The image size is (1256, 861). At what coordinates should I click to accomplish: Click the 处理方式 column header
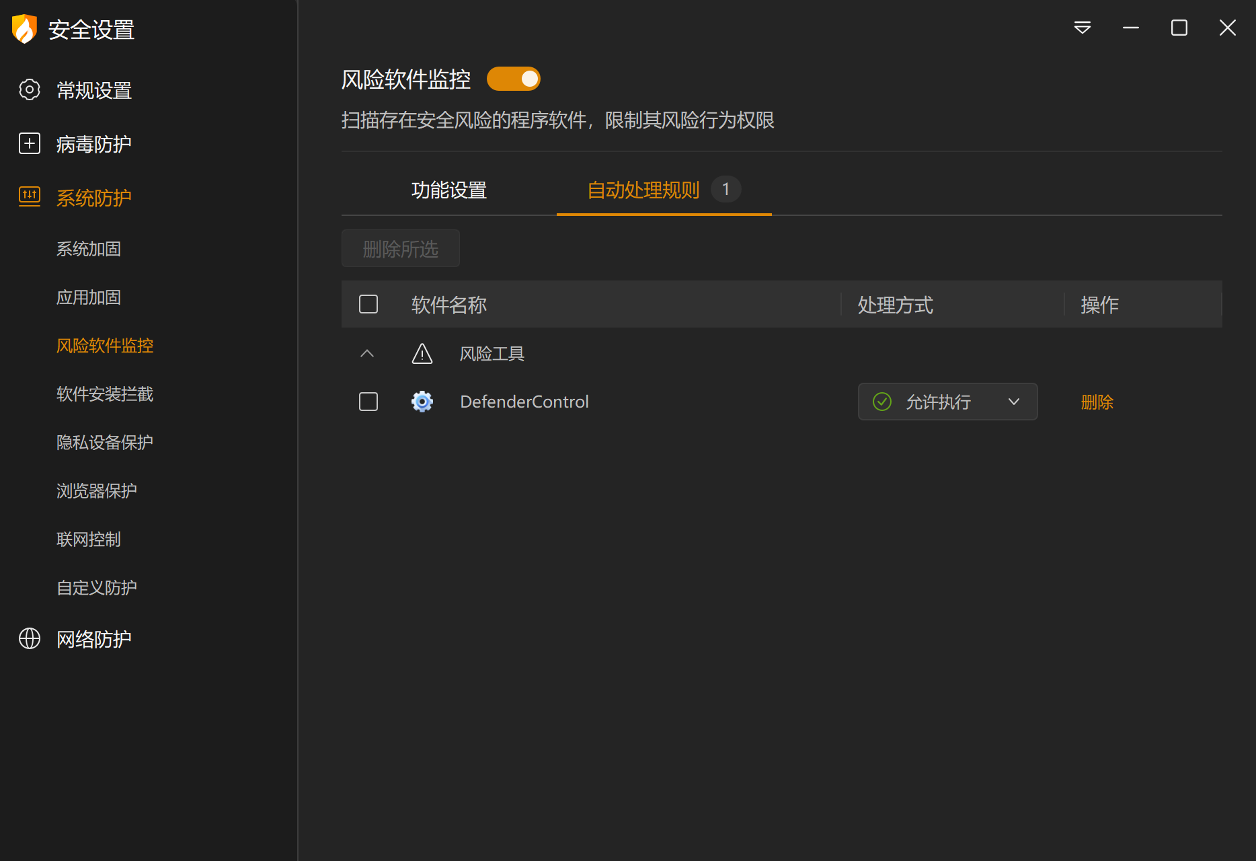coord(896,305)
